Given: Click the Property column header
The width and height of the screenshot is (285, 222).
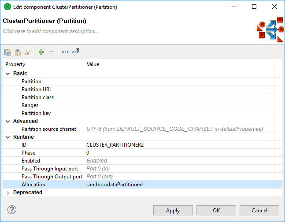Looking at the screenshot, I should click(15, 64).
